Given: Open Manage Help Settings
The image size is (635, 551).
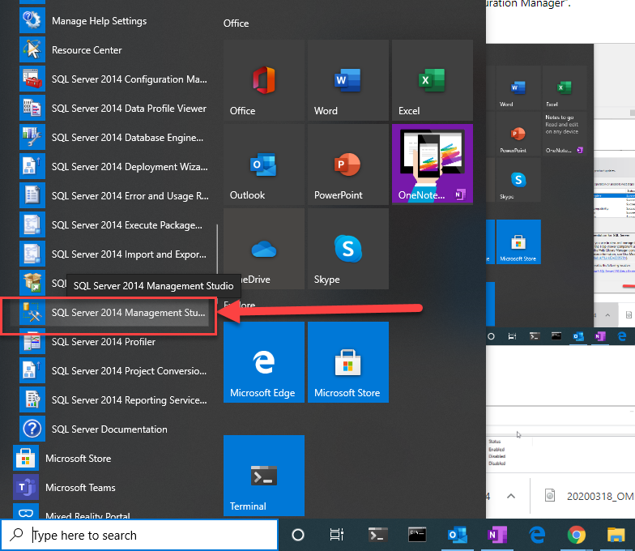Looking at the screenshot, I should [113, 21].
